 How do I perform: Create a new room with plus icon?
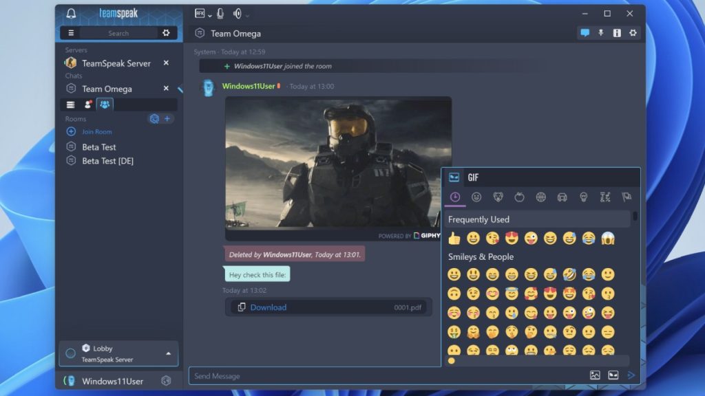tap(167, 119)
